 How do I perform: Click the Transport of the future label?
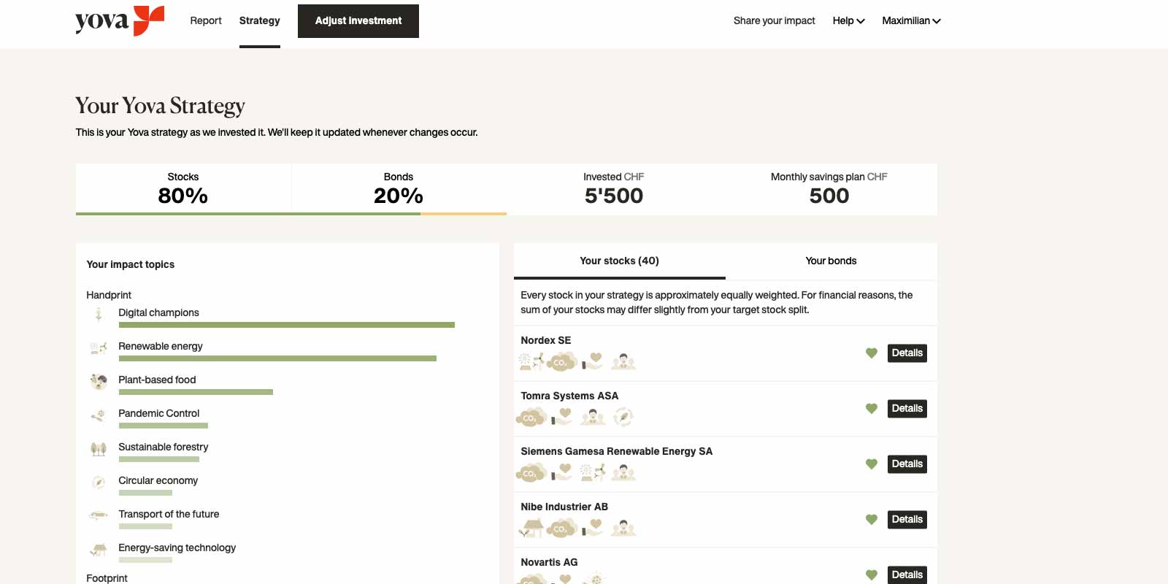click(x=169, y=514)
